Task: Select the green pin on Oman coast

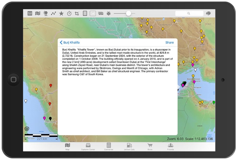Action: pos(214,103)
